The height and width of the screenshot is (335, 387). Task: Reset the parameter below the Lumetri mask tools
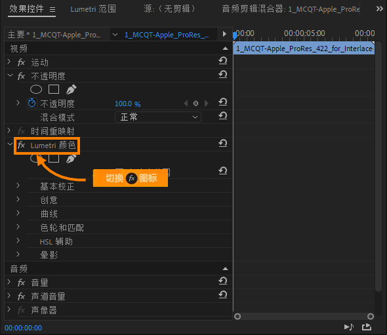[223, 171]
